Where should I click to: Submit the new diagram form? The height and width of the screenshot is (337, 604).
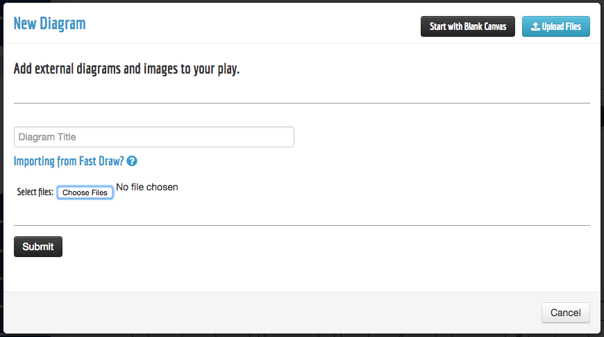[38, 247]
